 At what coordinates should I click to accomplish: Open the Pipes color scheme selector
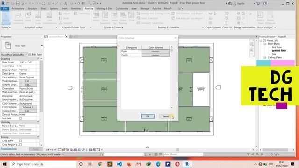(x=156, y=51)
